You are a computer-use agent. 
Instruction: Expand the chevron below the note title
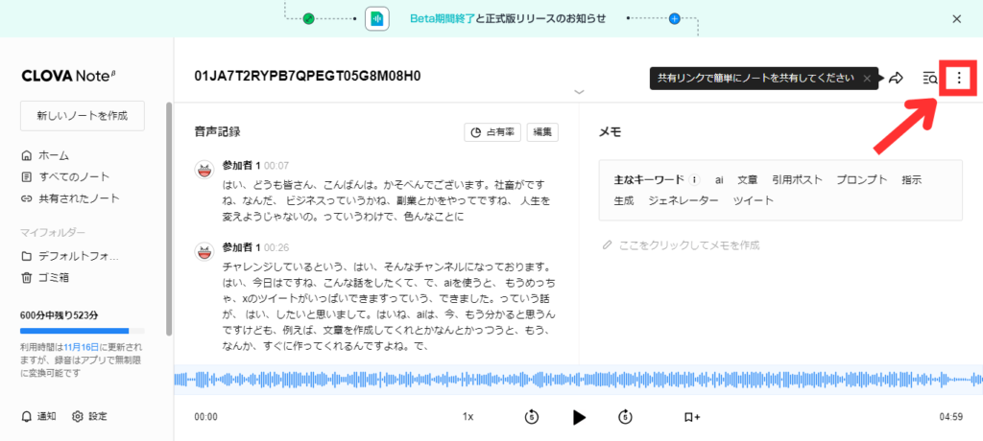point(579,92)
